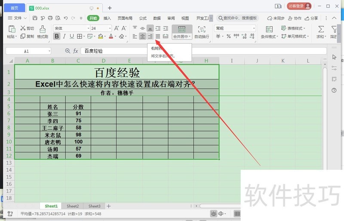Switch to the Sheet3 tab
This screenshot has height=221, width=344.
(94, 206)
